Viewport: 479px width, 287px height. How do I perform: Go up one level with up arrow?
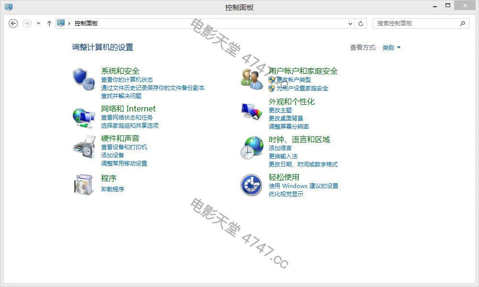click(x=49, y=23)
